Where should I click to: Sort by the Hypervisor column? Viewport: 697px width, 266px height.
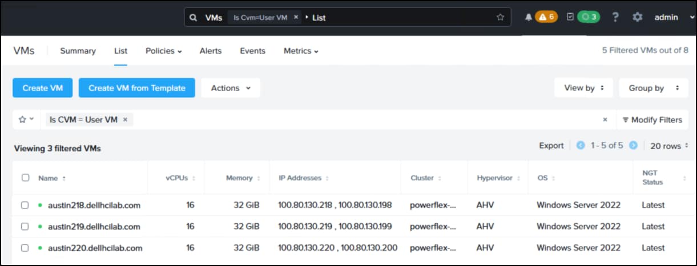tap(498, 178)
